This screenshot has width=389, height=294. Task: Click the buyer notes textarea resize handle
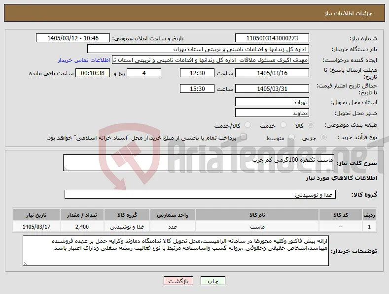pos(25,264)
